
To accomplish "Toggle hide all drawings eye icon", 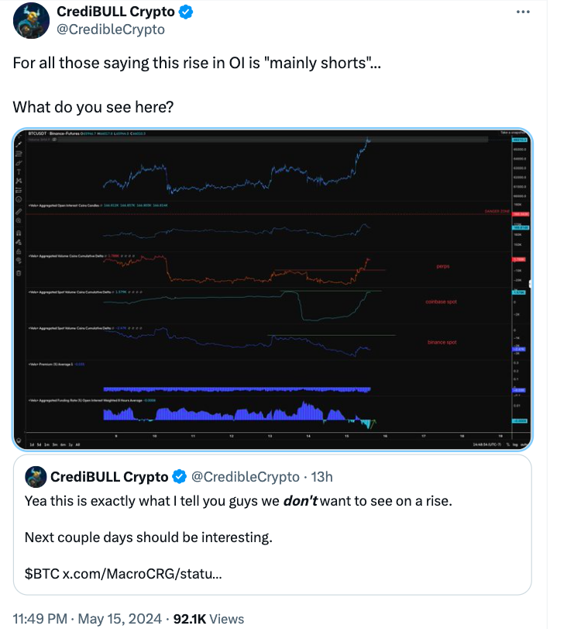I will (19, 261).
